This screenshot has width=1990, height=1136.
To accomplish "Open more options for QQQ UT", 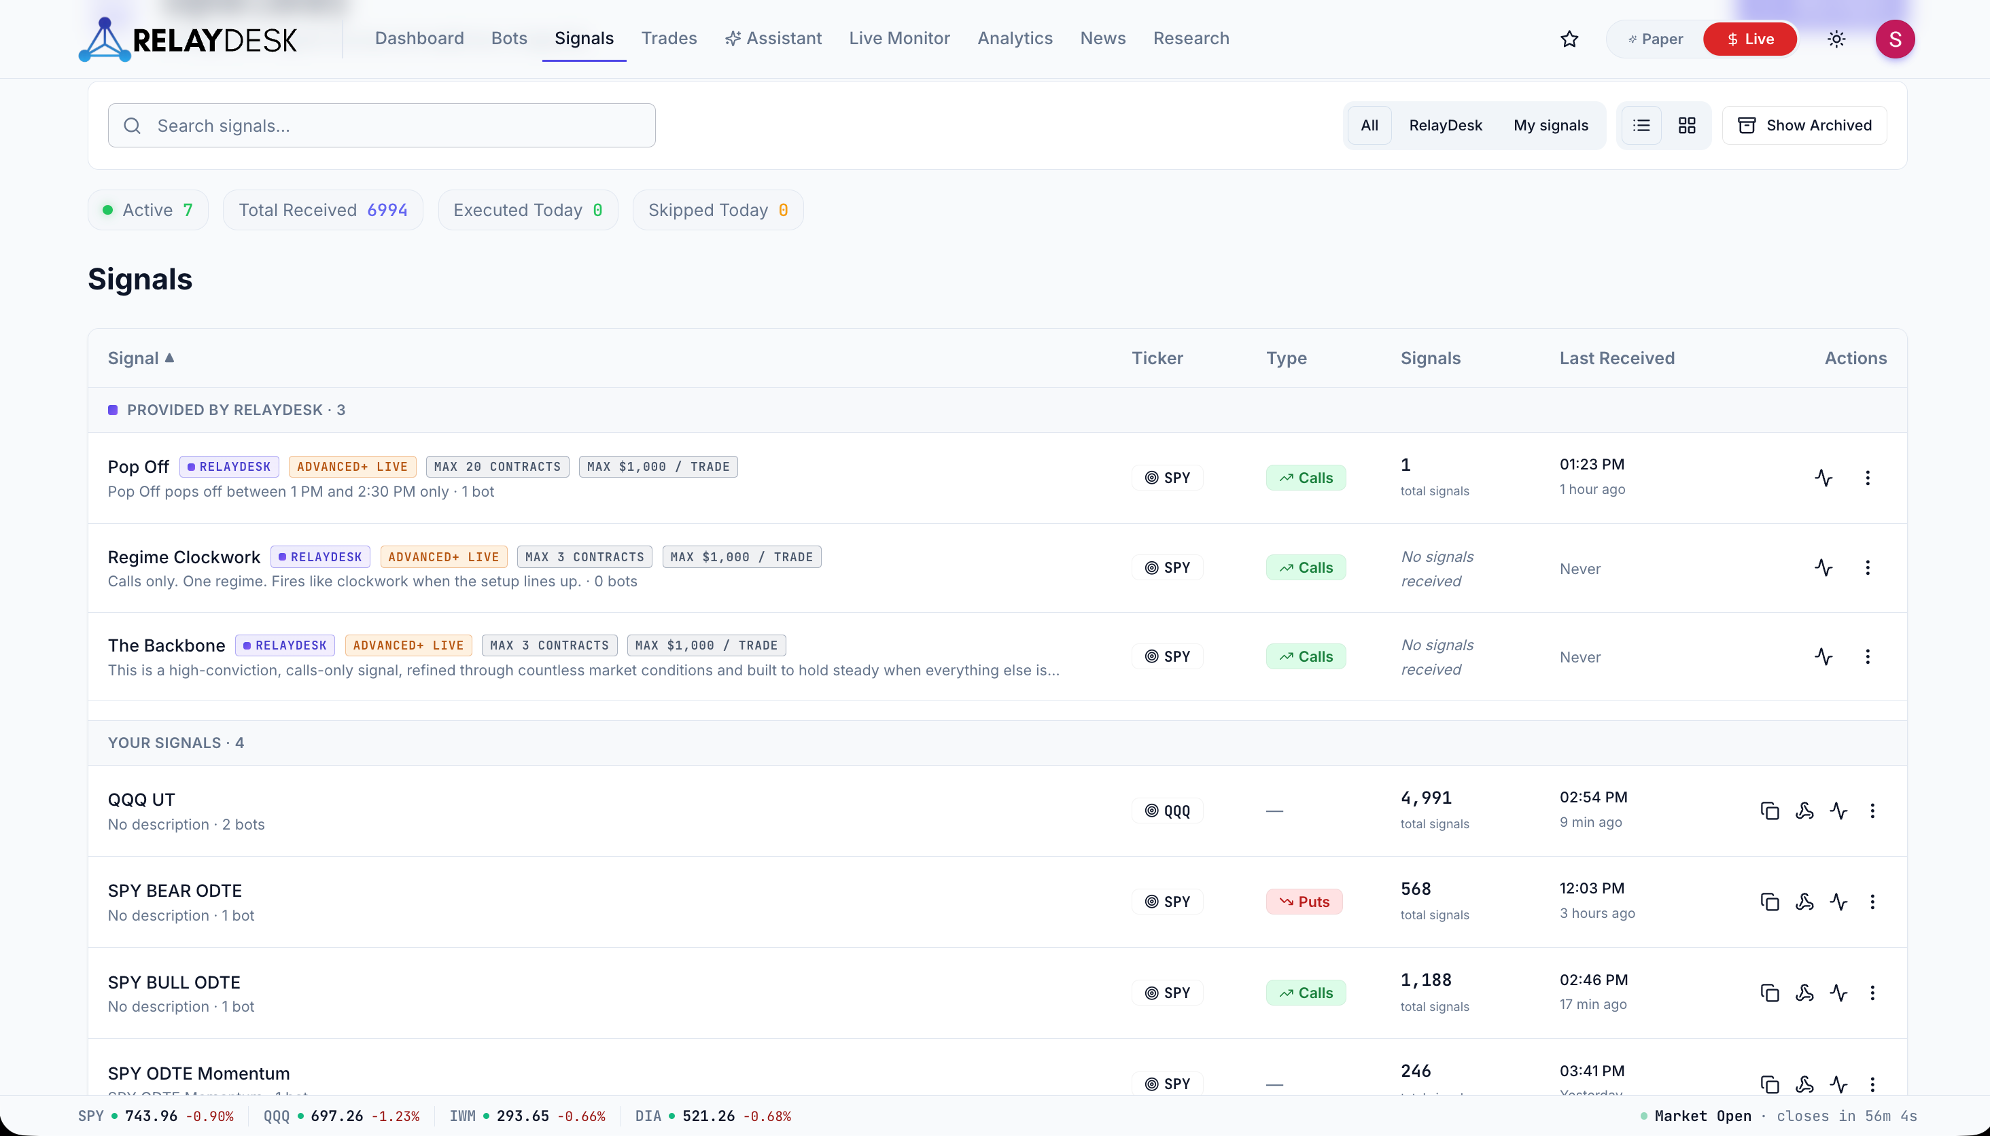I will pos(1872,811).
